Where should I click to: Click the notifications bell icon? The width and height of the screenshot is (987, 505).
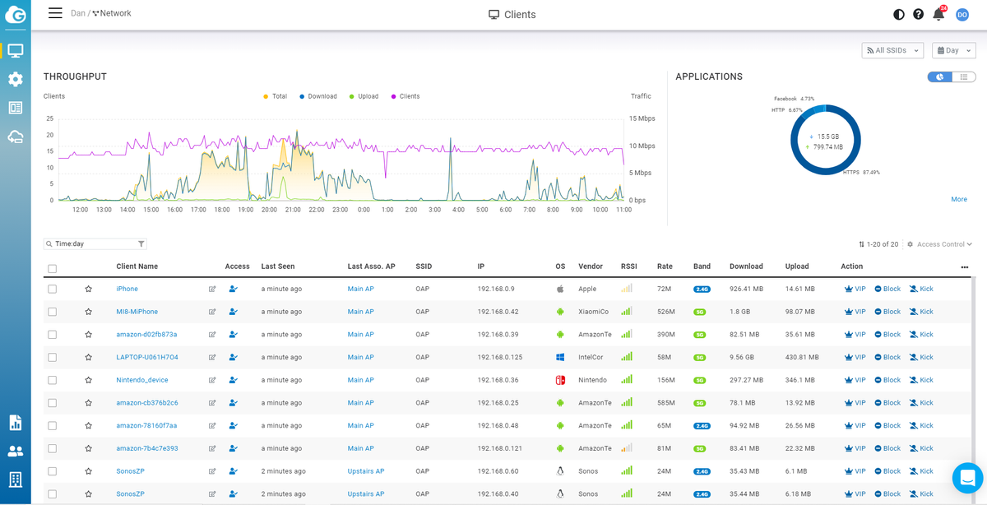point(938,14)
